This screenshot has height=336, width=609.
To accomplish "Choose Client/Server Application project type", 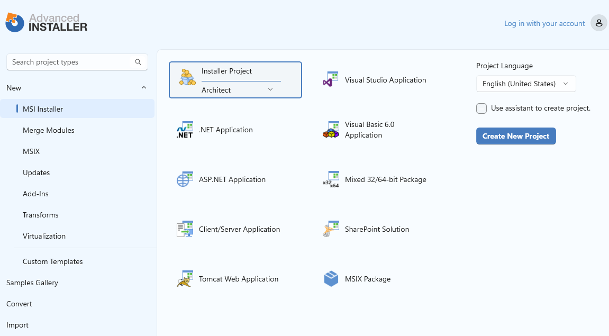I will click(239, 229).
